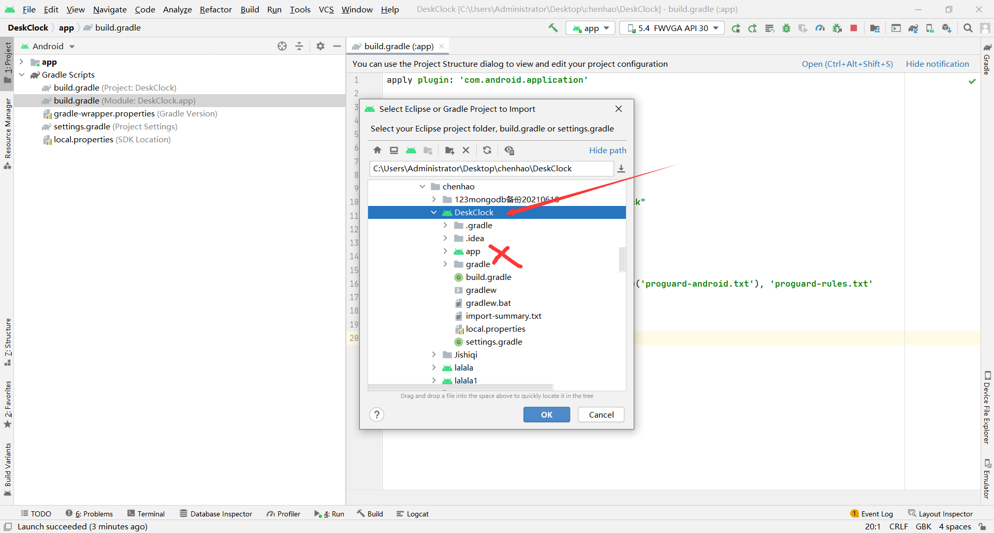Viewport: 994px width, 533px height.
Task: Open Build Variants side tab
Action: coord(7,469)
